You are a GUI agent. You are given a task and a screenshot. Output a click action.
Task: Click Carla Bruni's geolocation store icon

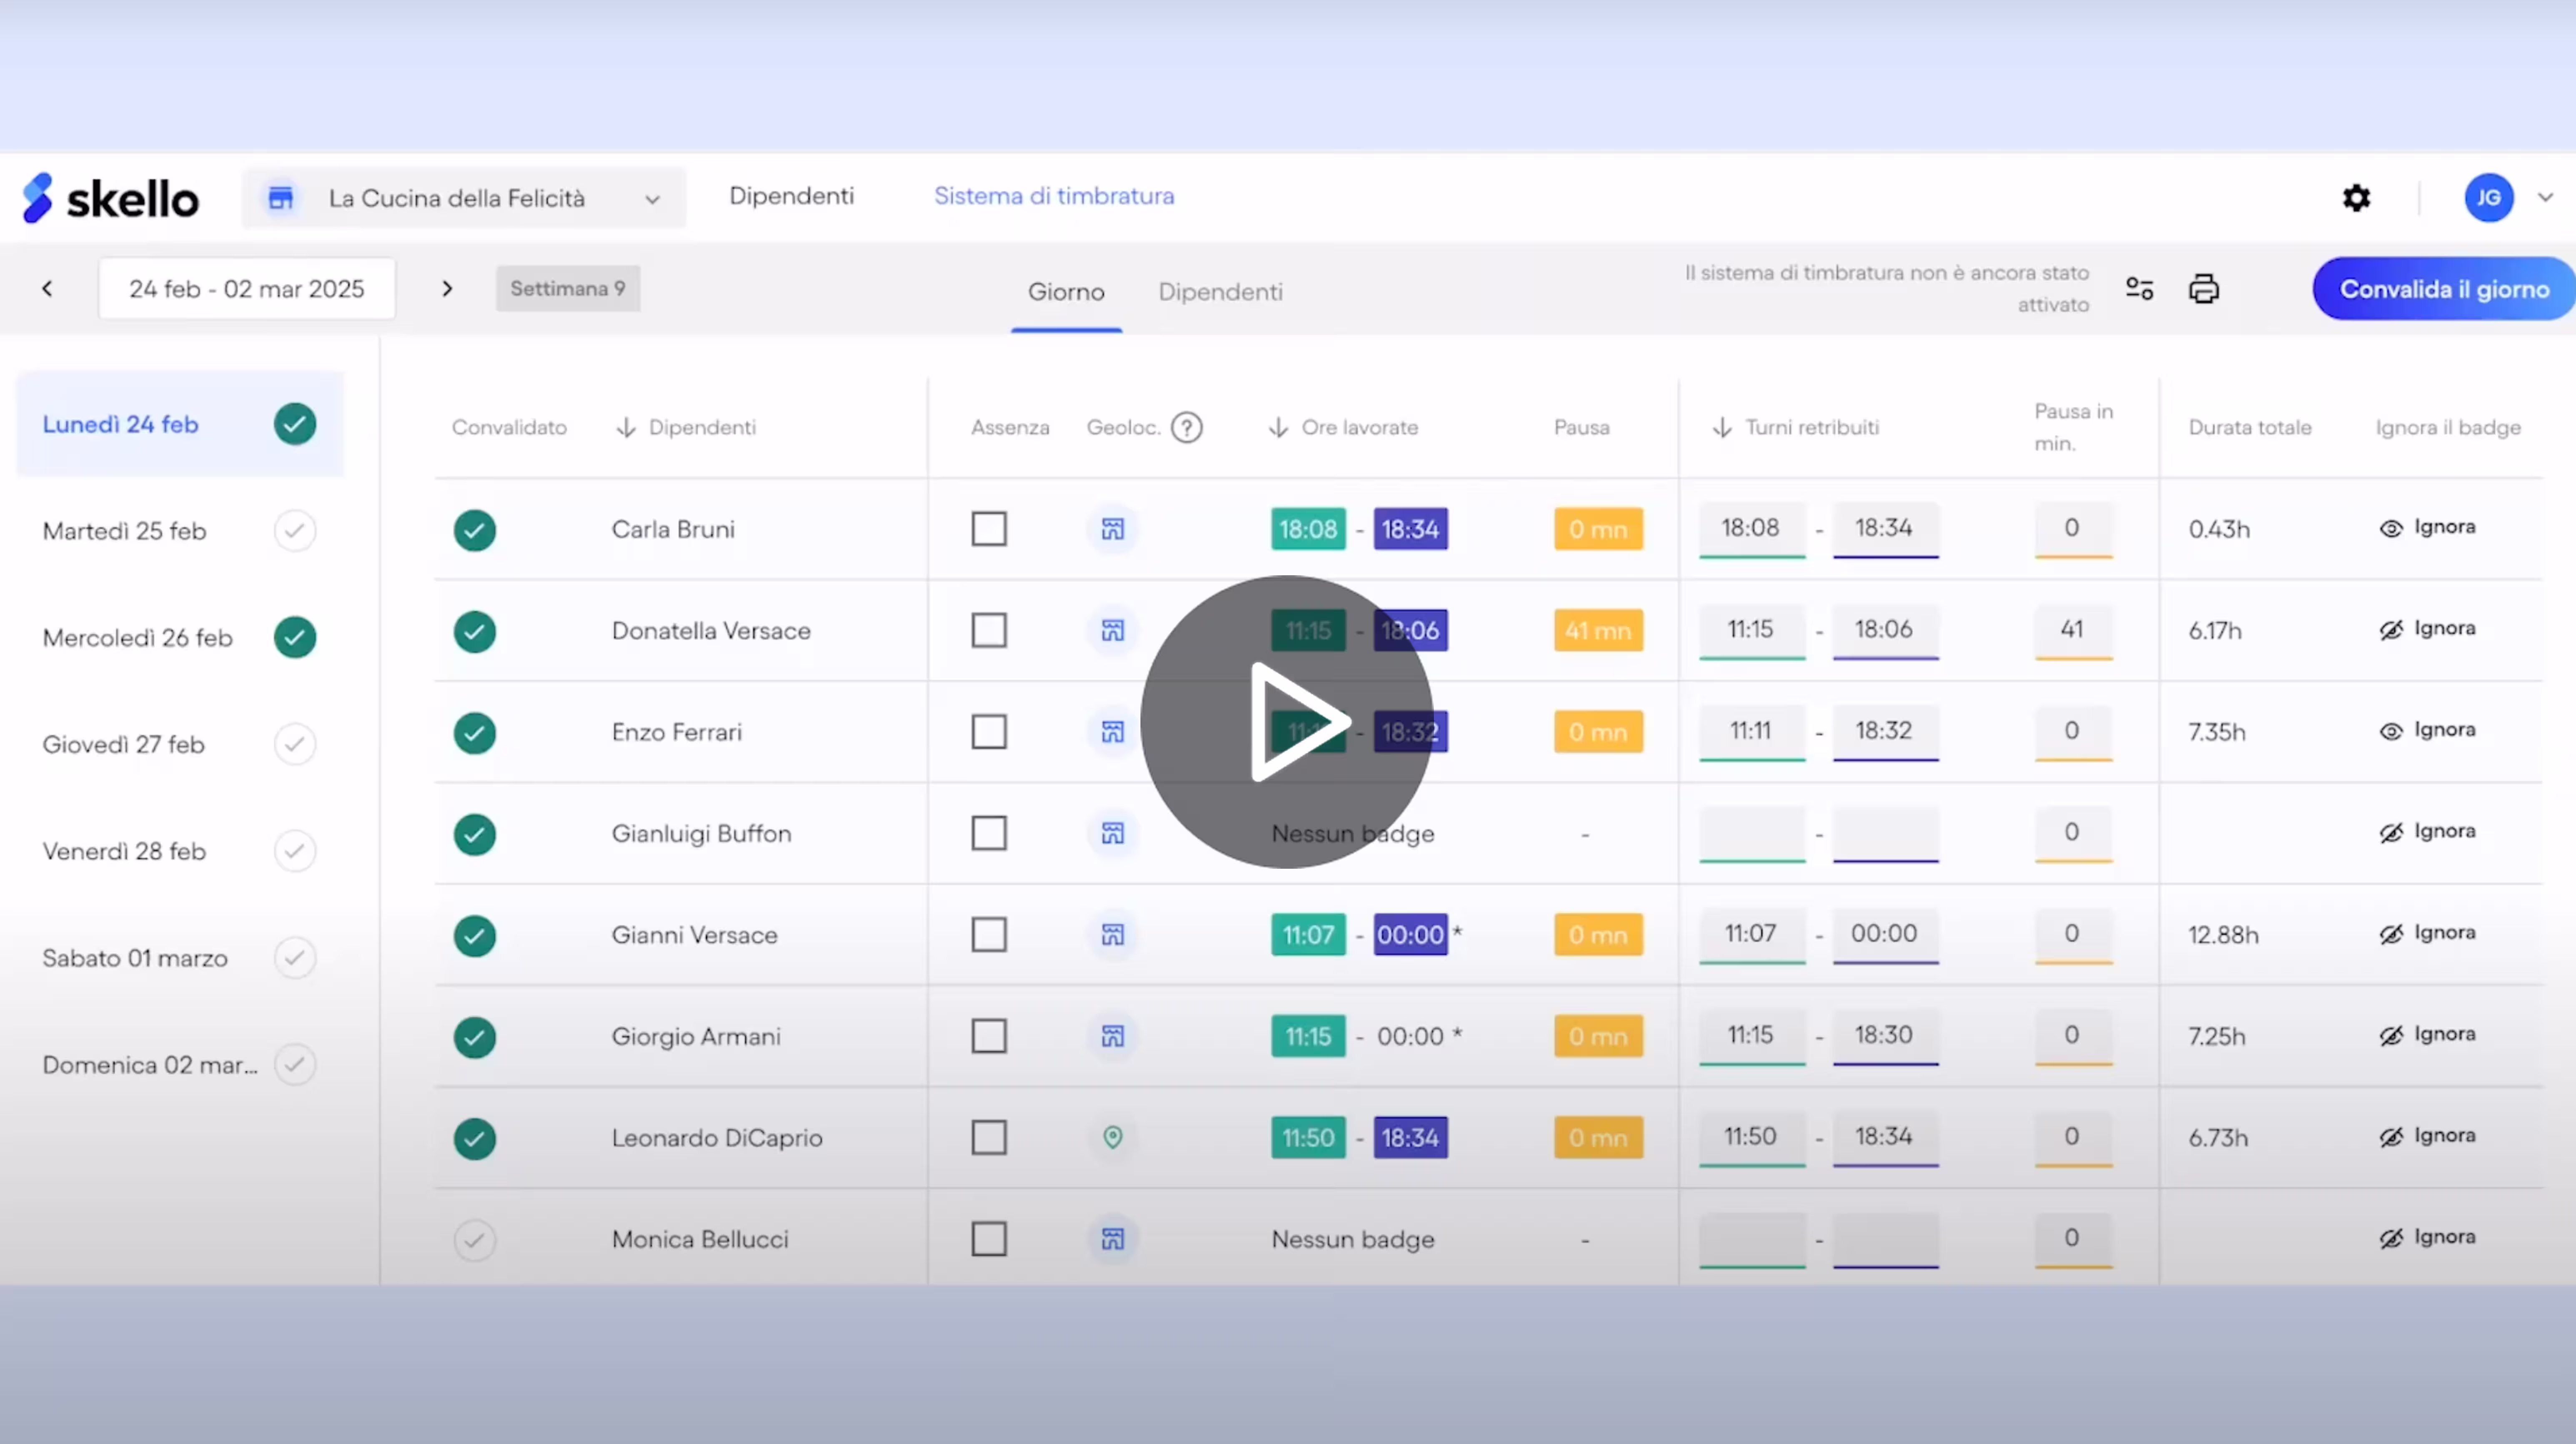click(1112, 529)
